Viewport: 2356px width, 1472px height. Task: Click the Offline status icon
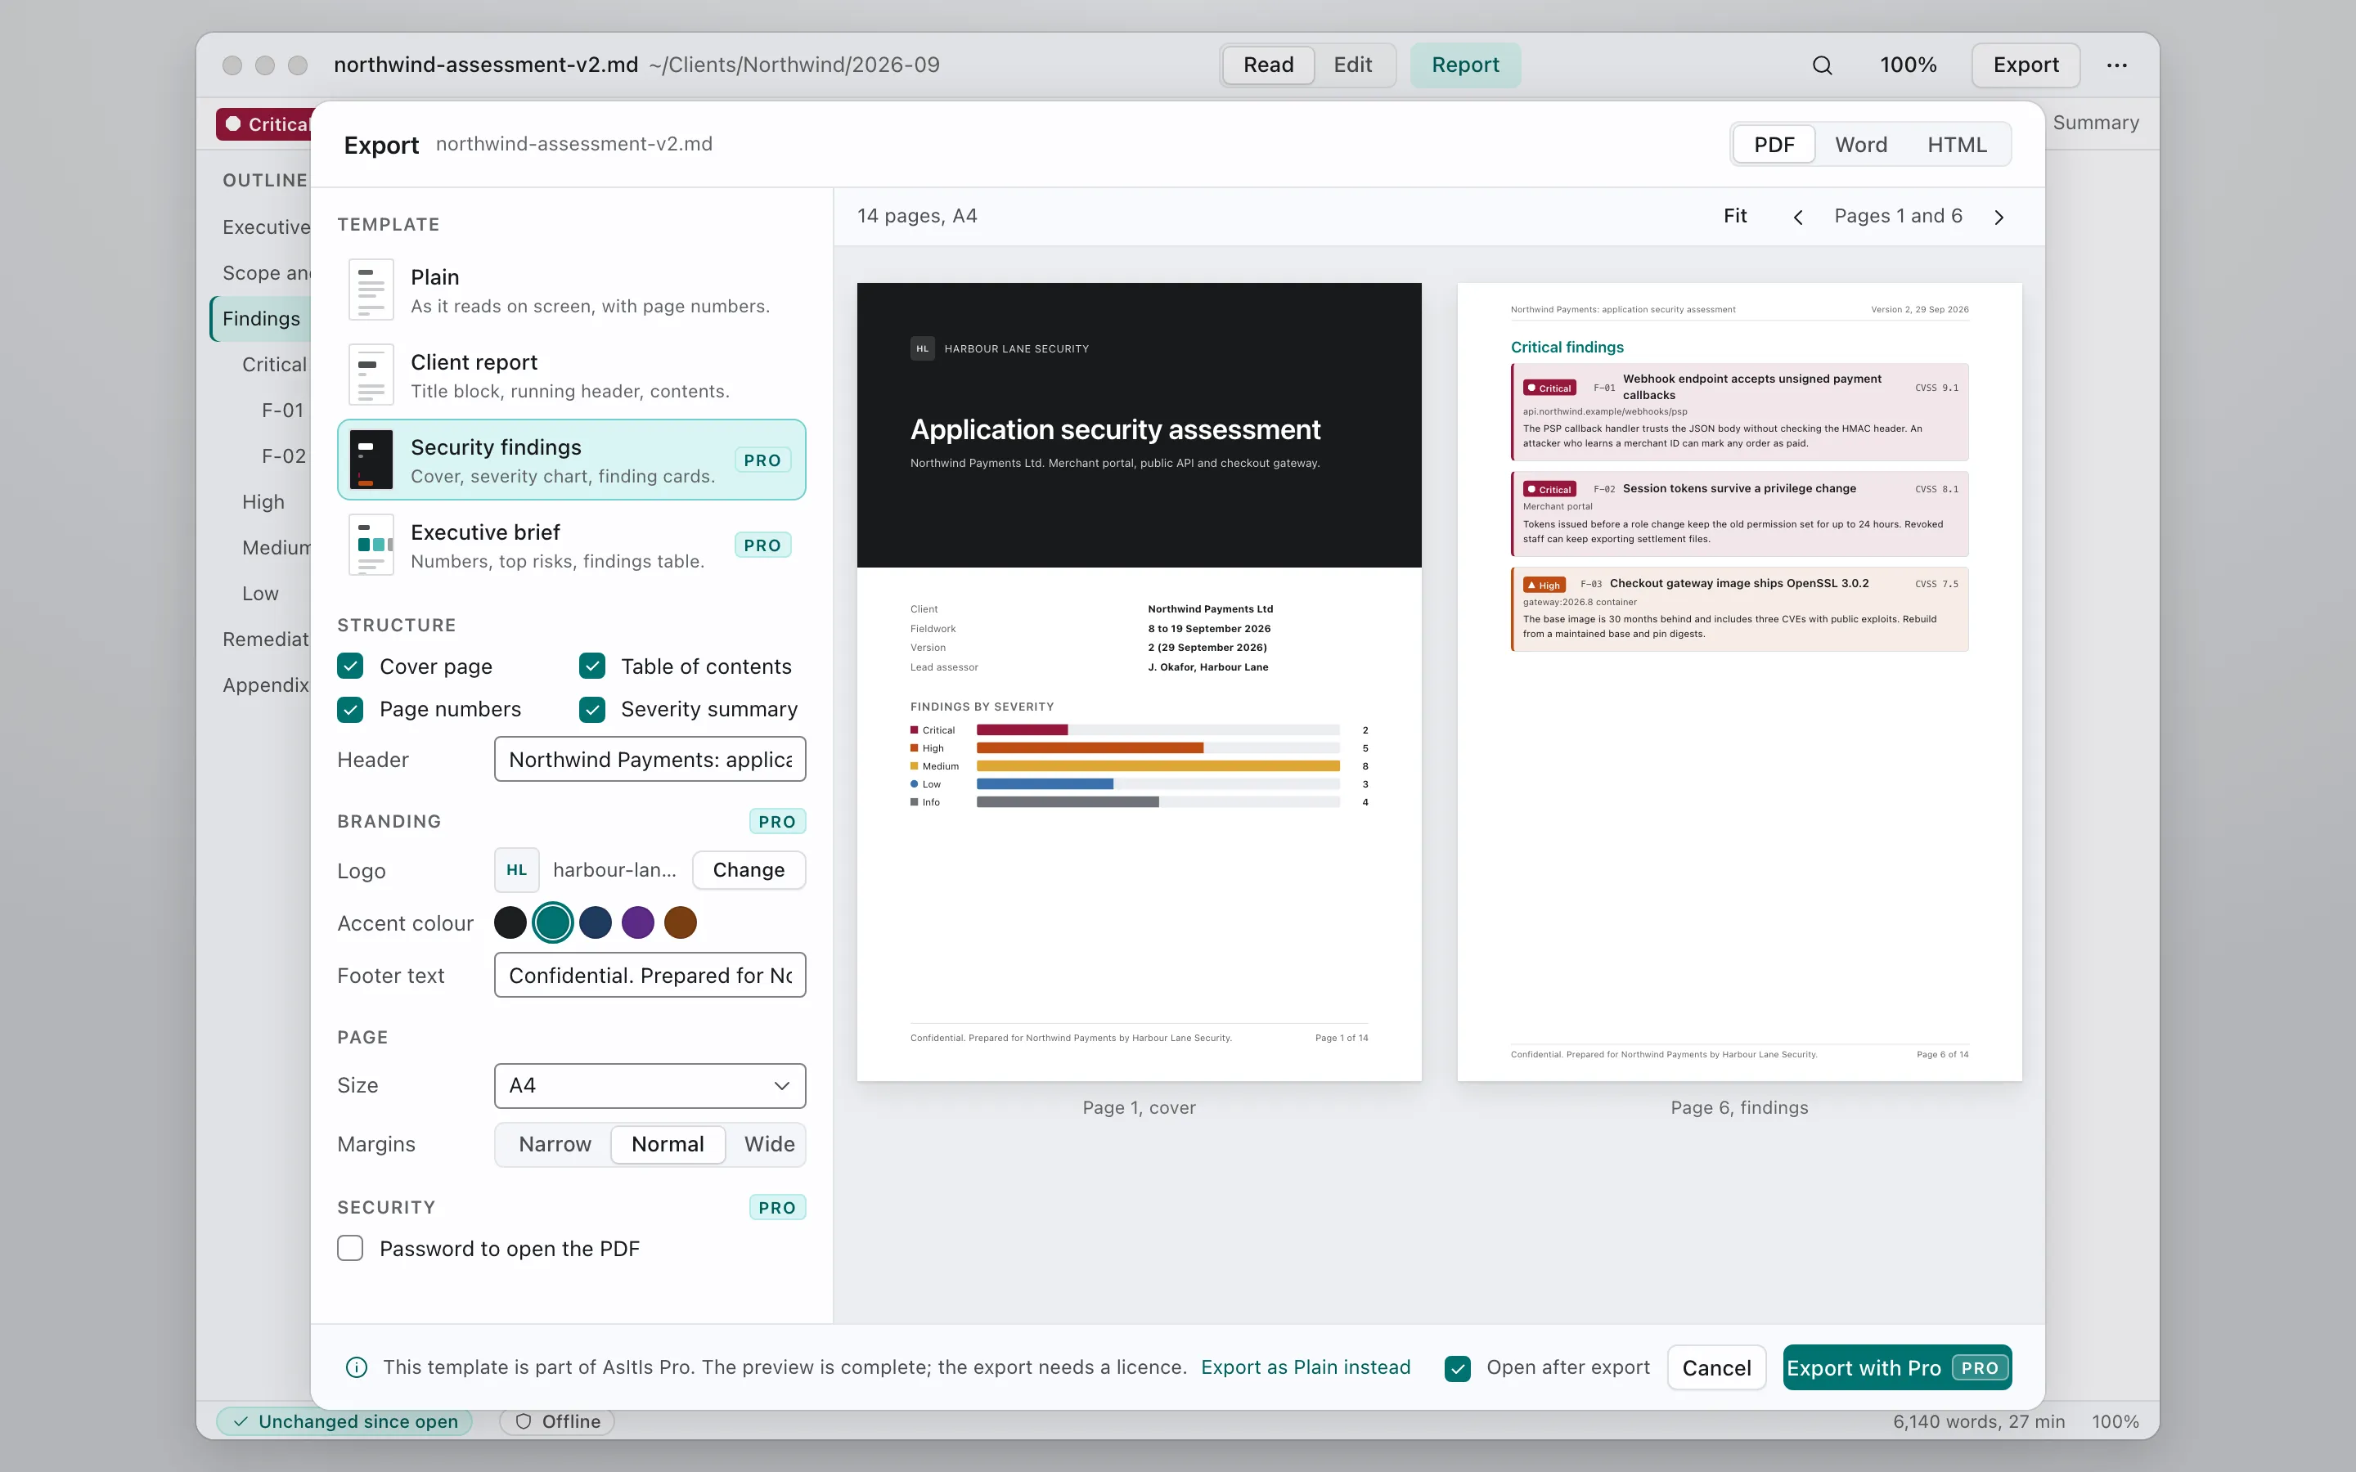[x=524, y=1421]
